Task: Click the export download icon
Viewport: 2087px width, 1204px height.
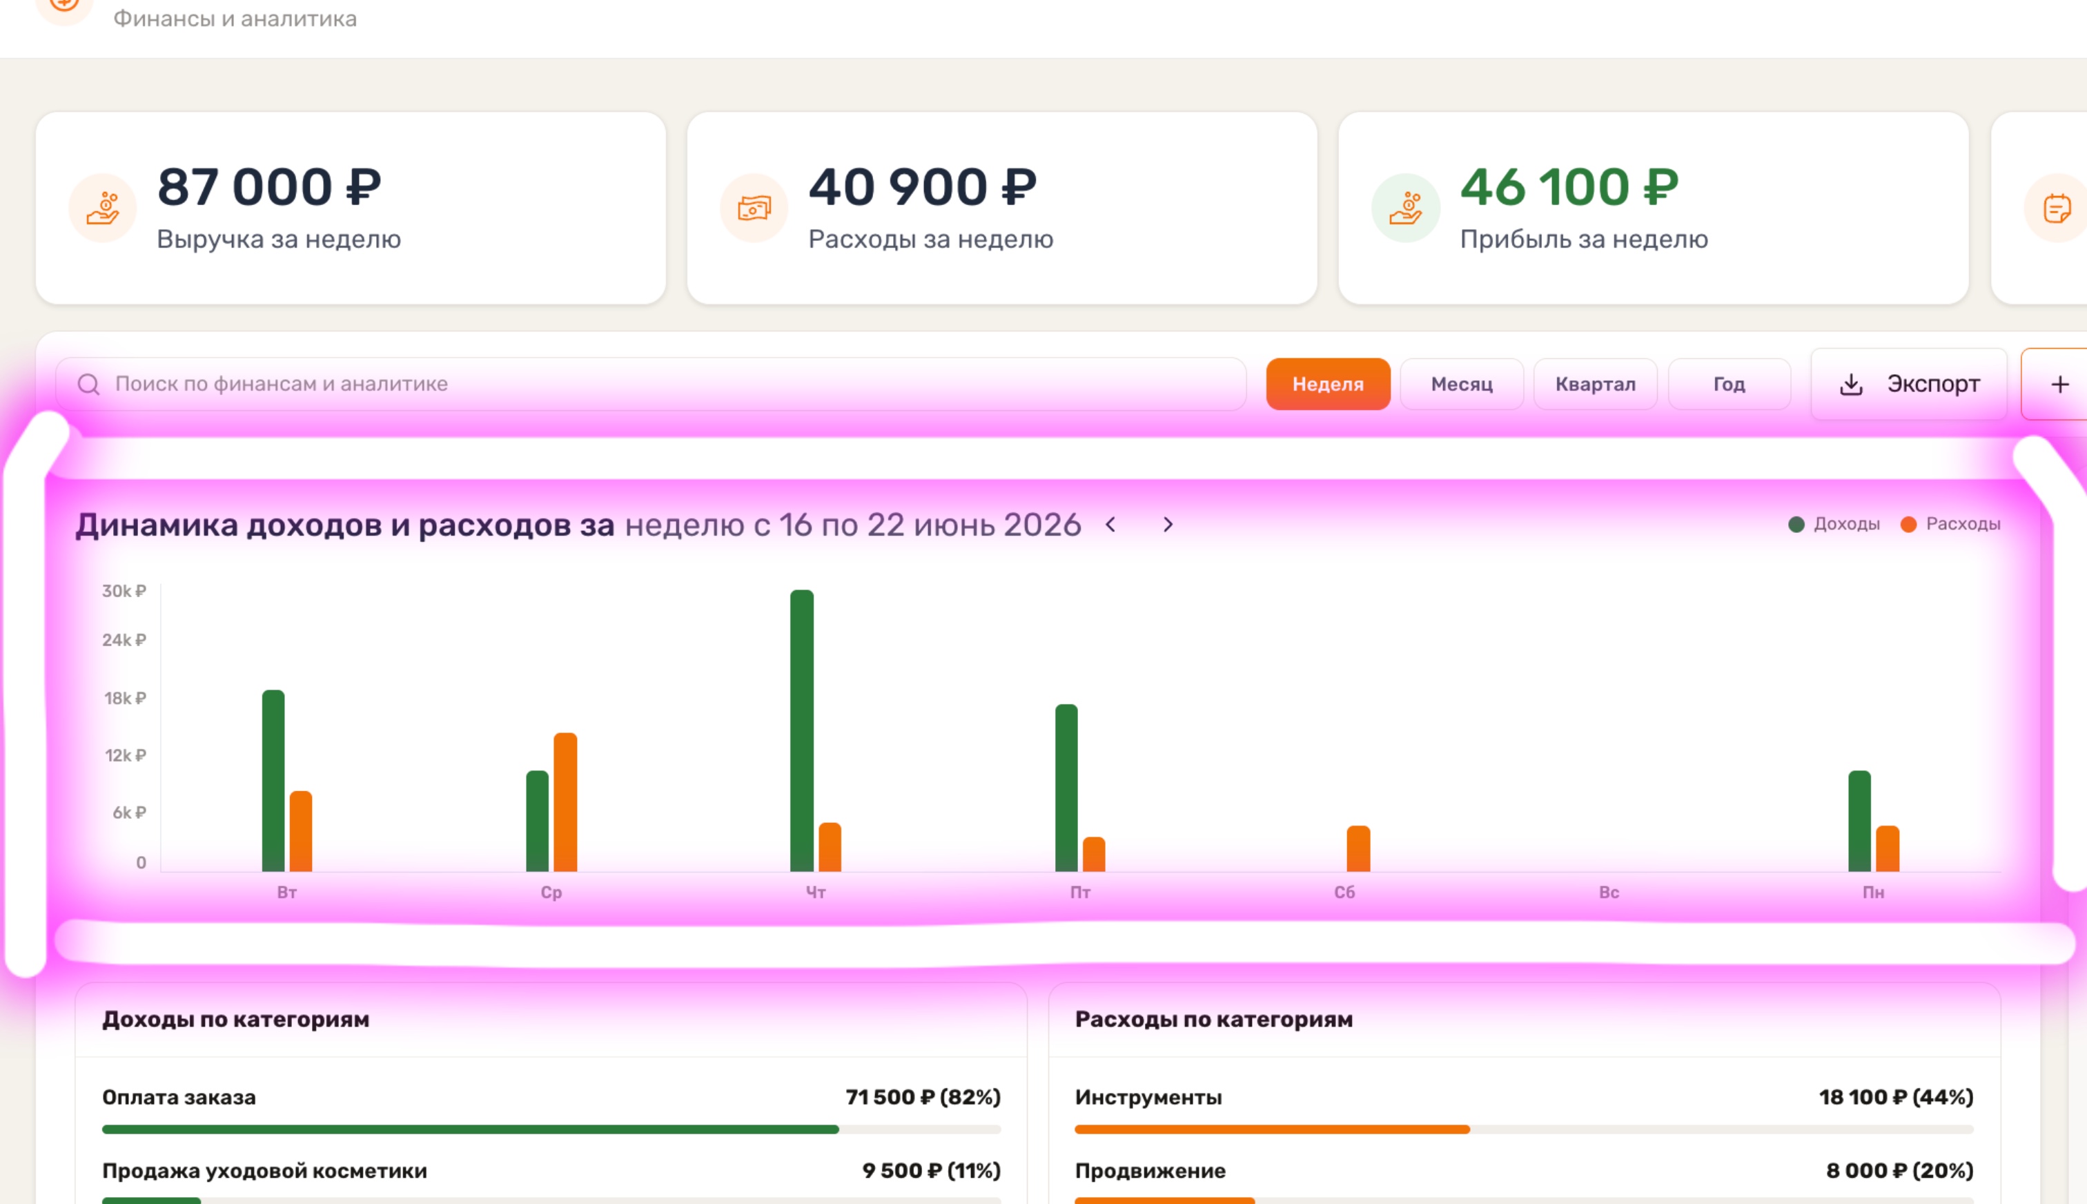Action: tap(1852, 385)
